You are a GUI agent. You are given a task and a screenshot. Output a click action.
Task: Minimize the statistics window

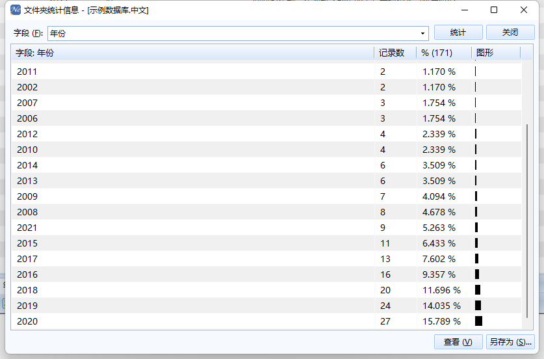464,10
